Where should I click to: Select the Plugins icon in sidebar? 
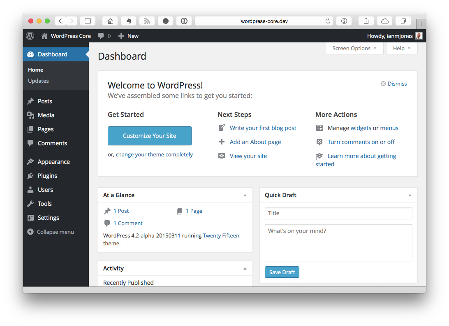coord(30,176)
